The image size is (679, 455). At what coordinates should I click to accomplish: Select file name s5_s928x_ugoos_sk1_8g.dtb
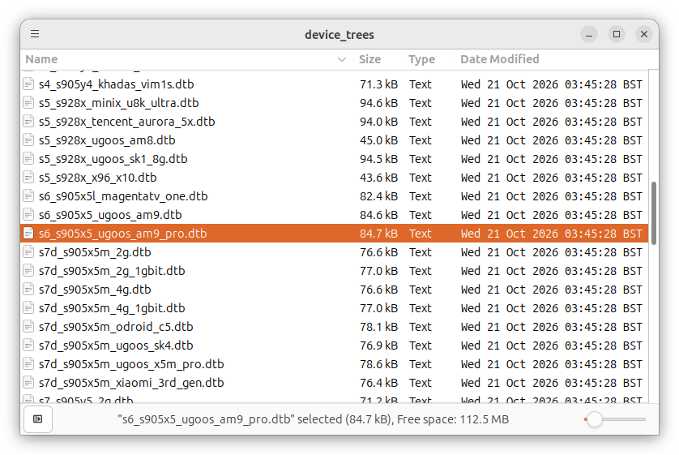[x=113, y=159]
